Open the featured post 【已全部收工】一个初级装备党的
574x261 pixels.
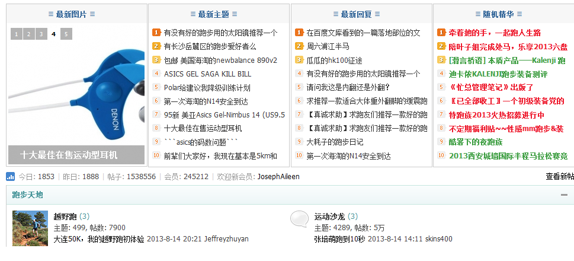point(506,101)
